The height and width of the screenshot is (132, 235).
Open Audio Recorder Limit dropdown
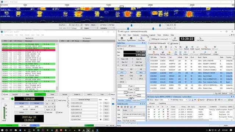127,110
